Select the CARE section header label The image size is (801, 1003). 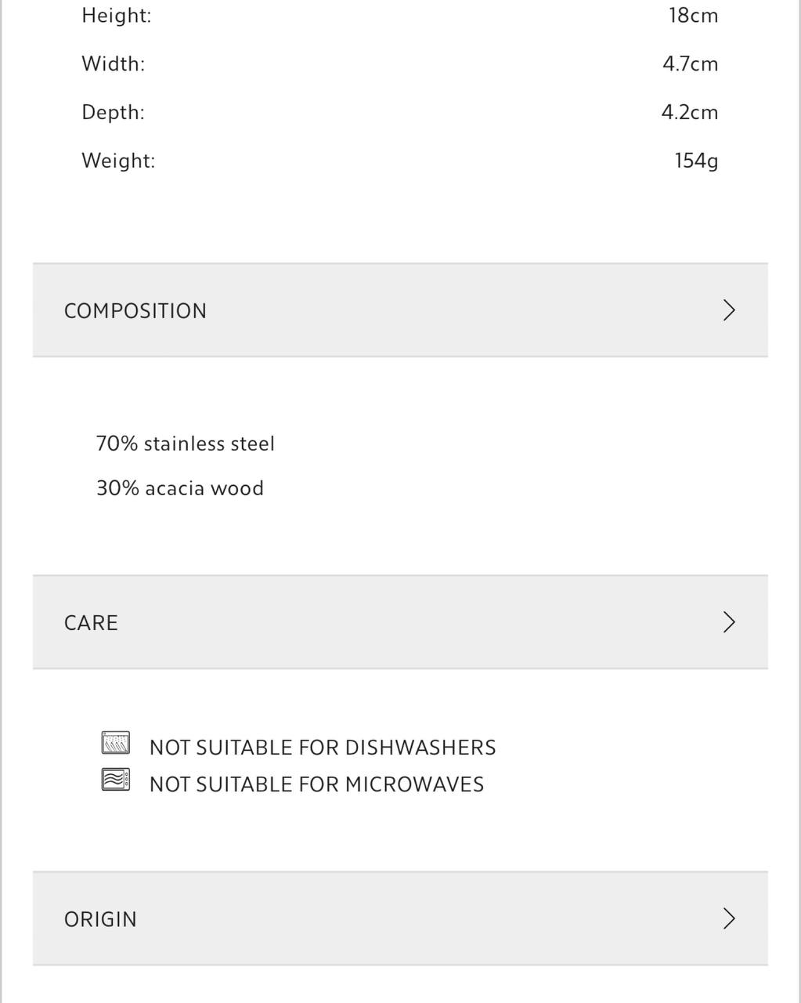coord(91,623)
